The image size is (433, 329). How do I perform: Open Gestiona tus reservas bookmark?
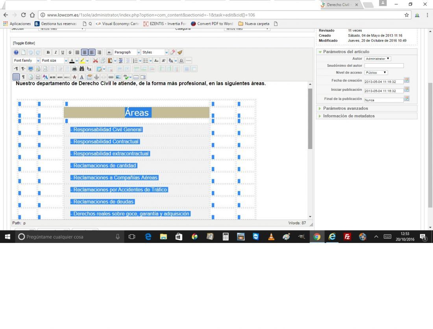point(56,24)
